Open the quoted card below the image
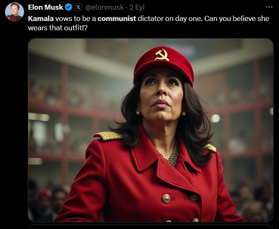This screenshot has width=279, height=229. pos(150,227)
